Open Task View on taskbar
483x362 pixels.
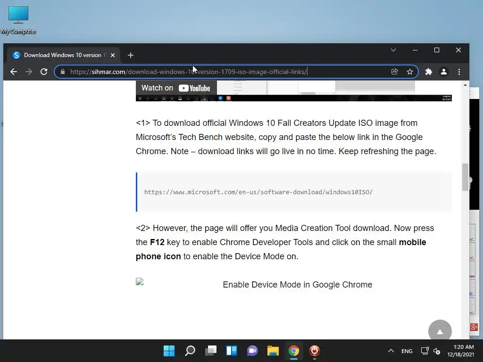coord(211,351)
